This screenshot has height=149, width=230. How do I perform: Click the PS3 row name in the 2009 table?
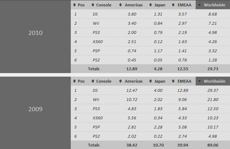[x=96, y=109]
